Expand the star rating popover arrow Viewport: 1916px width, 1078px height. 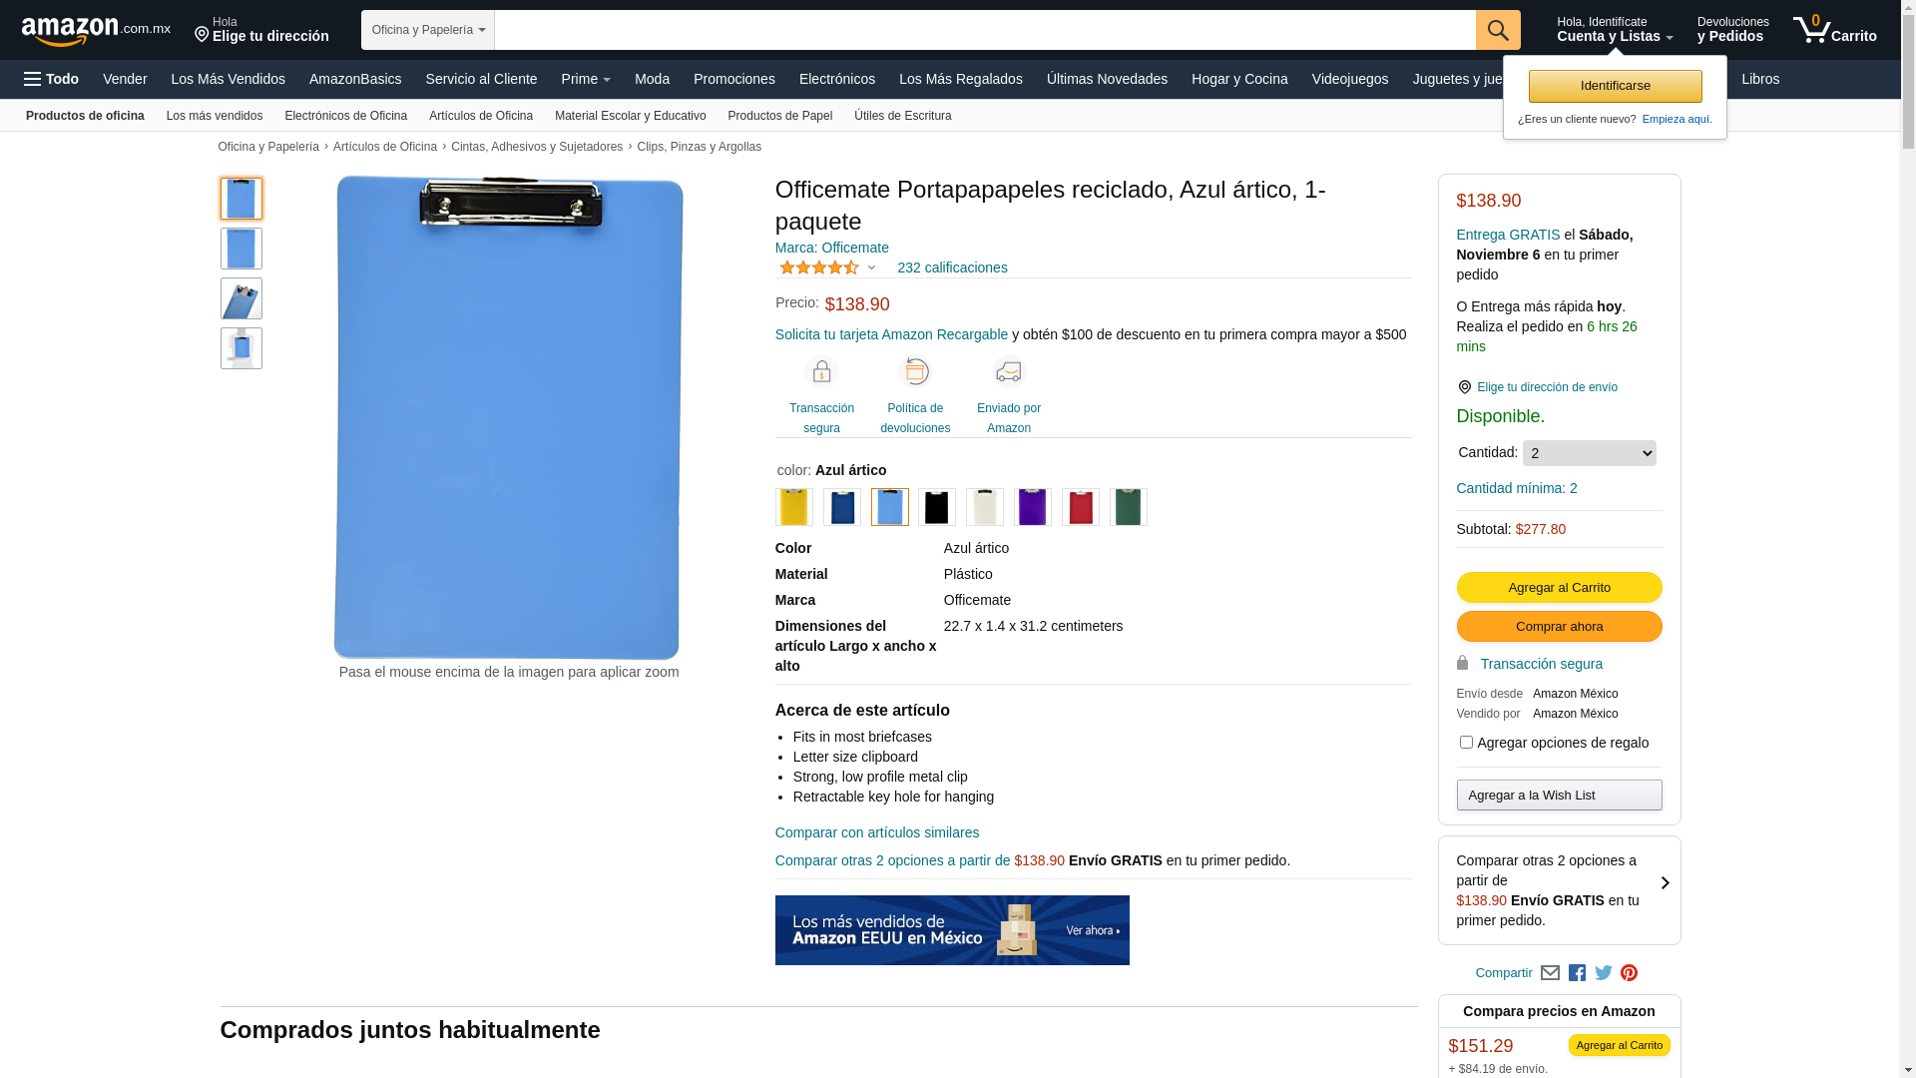point(871,268)
